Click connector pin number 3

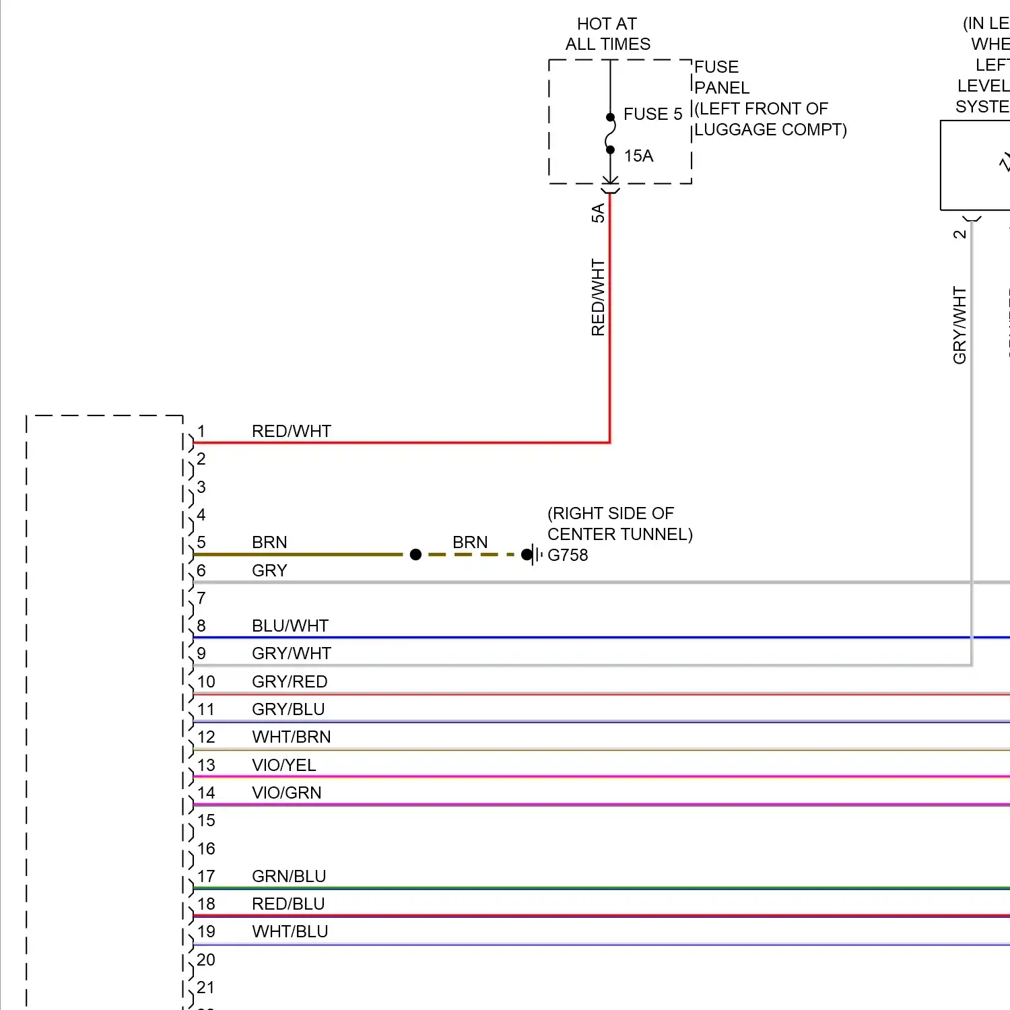click(x=201, y=487)
